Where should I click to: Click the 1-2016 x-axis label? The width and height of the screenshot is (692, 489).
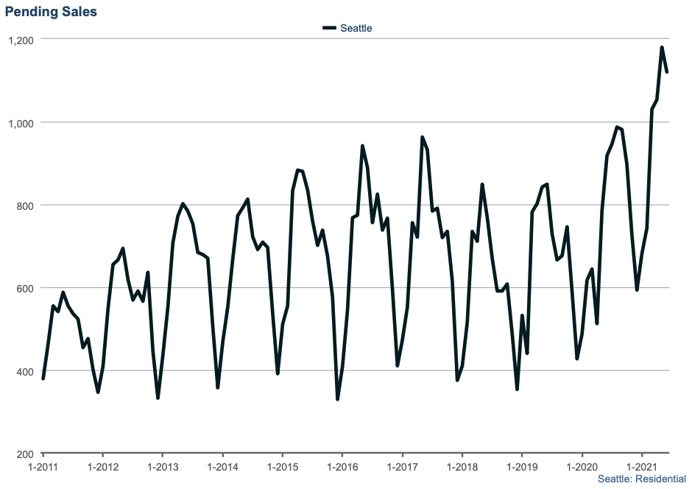(342, 467)
